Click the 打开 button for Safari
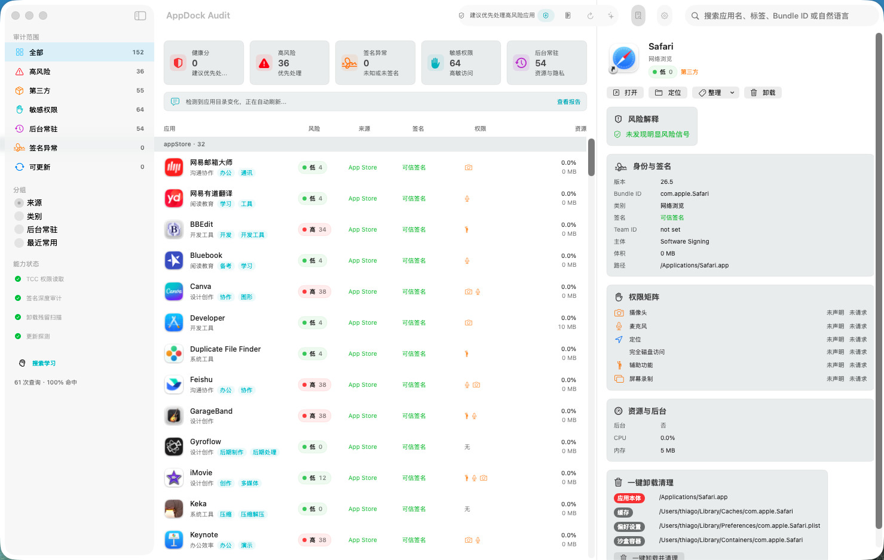Screen dimensions: 884x560 (x=625, y=93)
